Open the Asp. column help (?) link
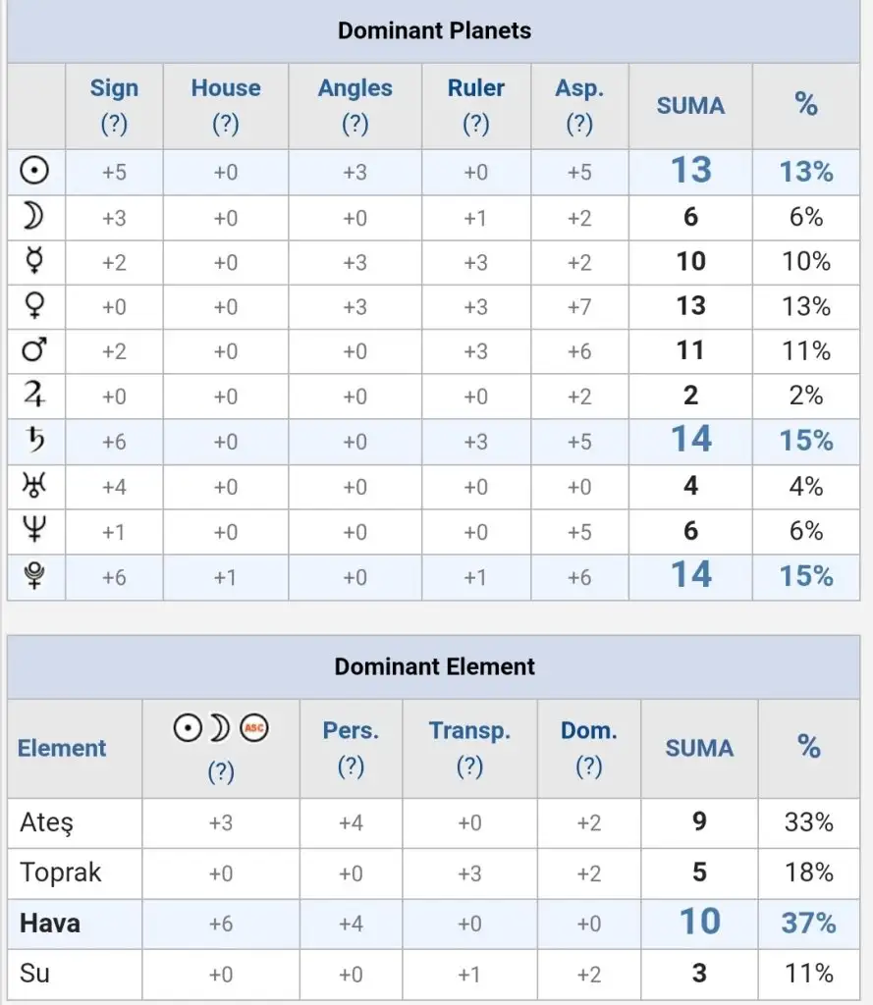Viewport: 873px width, 1005px height. (x=579, y=124)
